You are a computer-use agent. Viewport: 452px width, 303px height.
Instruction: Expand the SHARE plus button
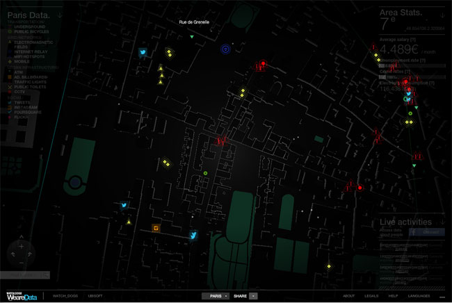pyautogui.click(x=253, y=295)
